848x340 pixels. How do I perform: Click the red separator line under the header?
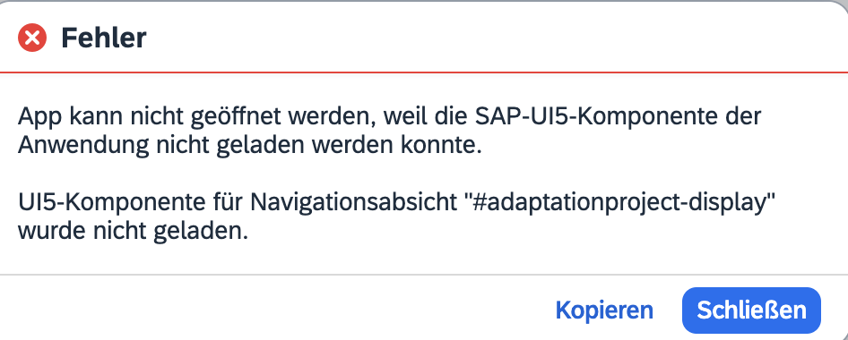424,72
